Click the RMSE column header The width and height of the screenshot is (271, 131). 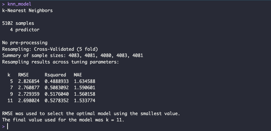23,75
